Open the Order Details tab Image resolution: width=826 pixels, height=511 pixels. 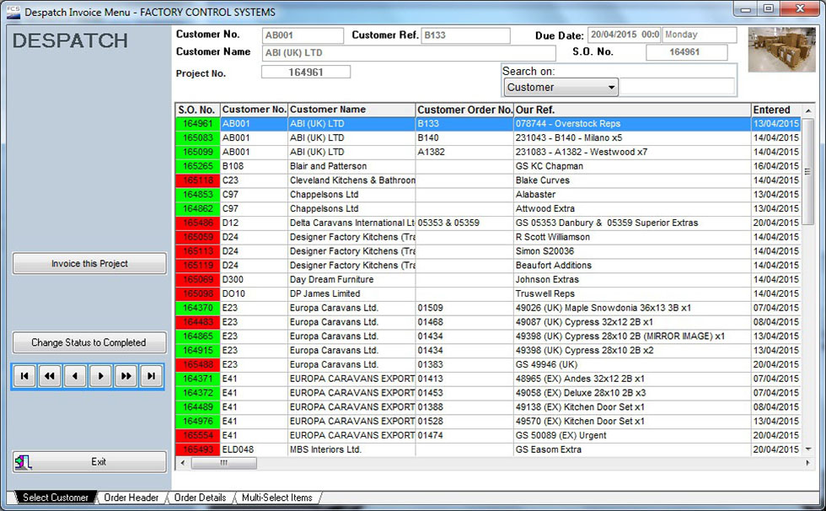click(x=200, y=498)
